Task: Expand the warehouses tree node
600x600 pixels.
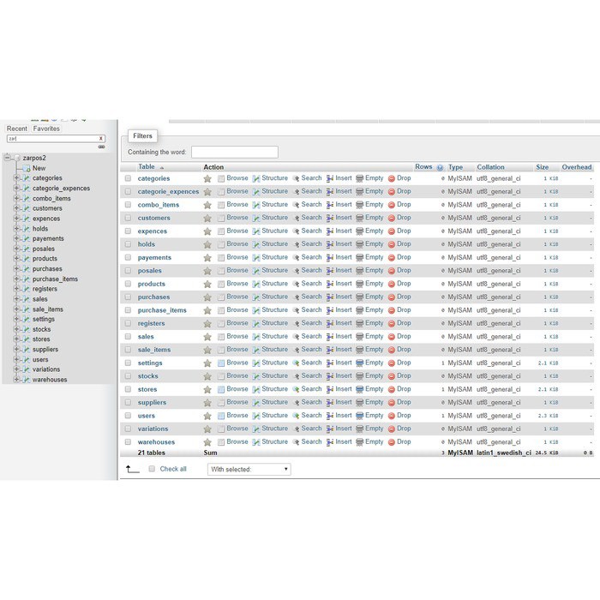Action: point(16,380)
